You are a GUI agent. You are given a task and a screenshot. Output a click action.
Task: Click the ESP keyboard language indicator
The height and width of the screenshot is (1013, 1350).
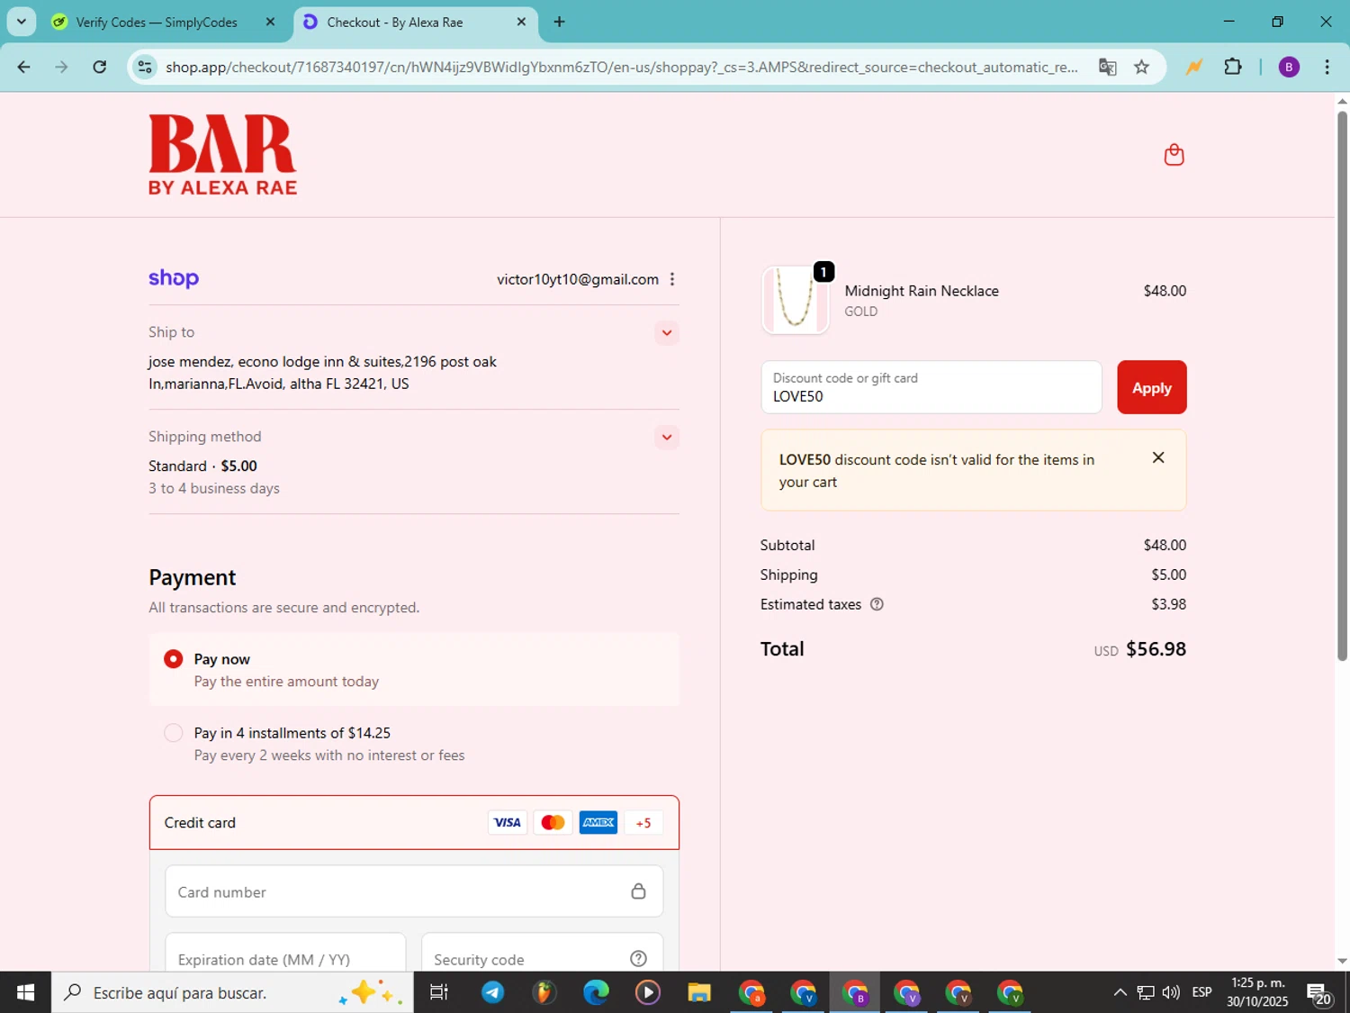click(1201, 992)
